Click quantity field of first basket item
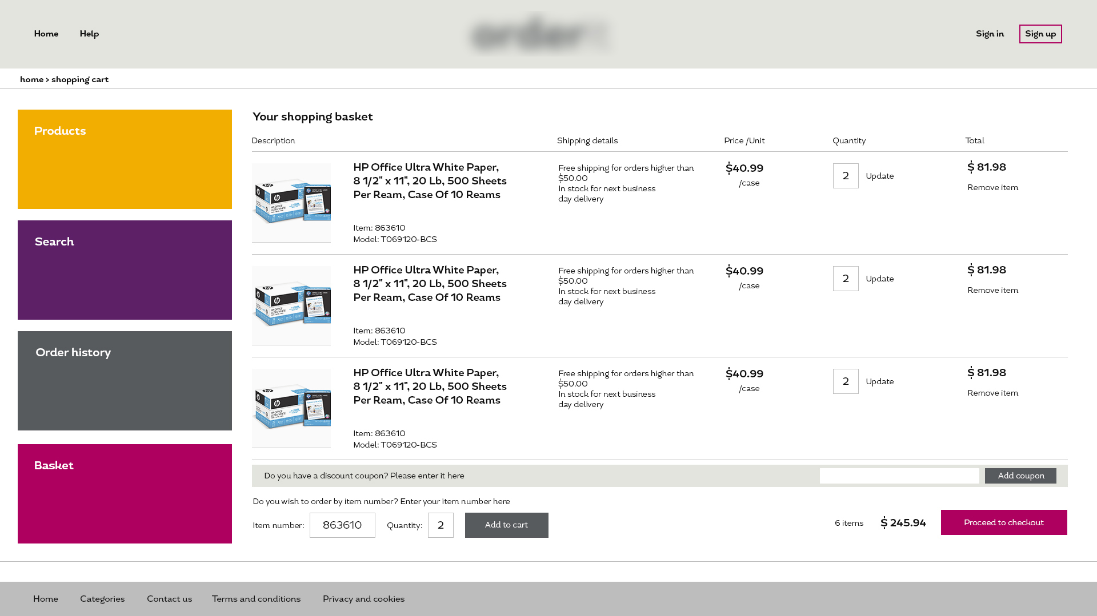The height and width of the screenshot is (616, 1097). pyautogui.click(x=845, y=176)
